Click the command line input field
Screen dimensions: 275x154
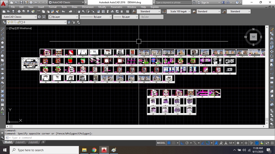click(x=139, y=138)
